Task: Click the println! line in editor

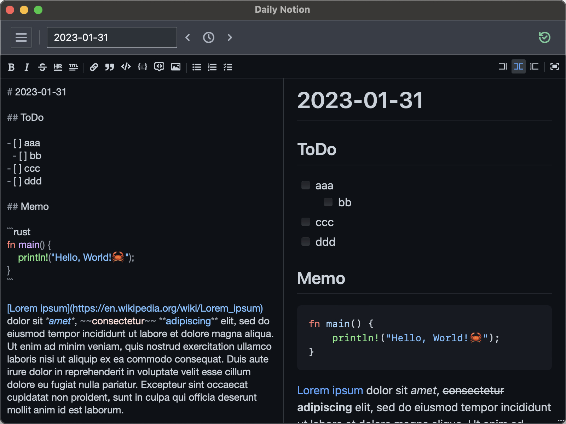Action: coord(76,258)
